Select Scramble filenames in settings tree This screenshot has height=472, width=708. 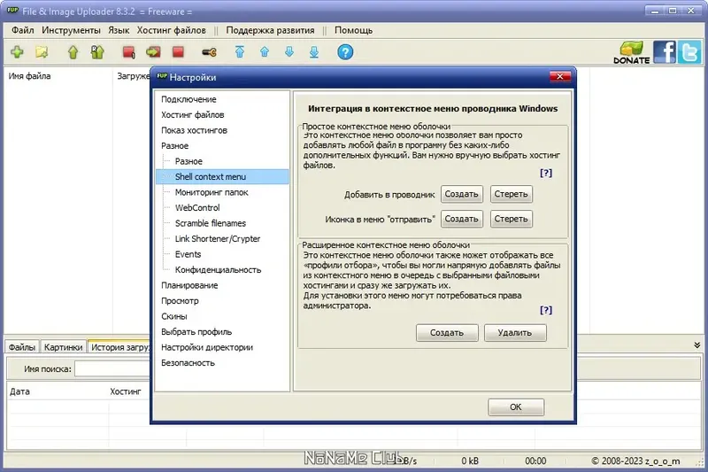(211, 223)
